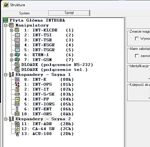Select 11: INT-ADR (2Bh) row
The image size is (150, 147).
click(x=47, y=124)
